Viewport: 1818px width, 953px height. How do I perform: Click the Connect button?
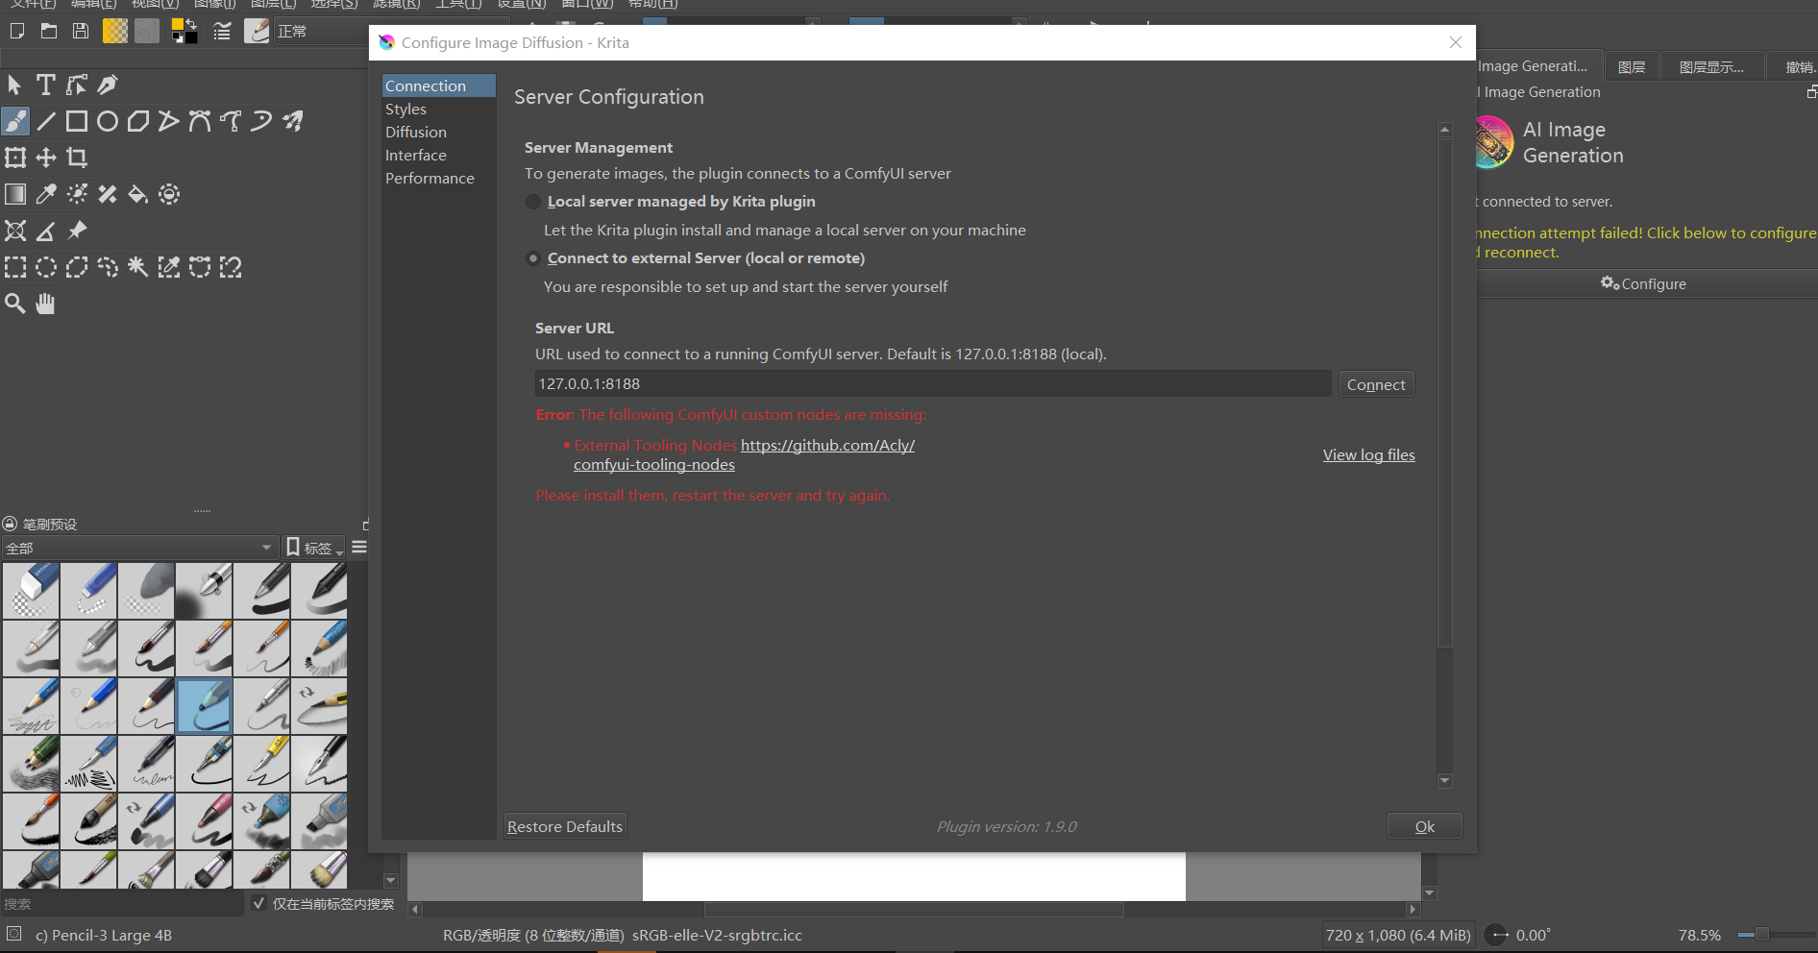(1376, 384)
